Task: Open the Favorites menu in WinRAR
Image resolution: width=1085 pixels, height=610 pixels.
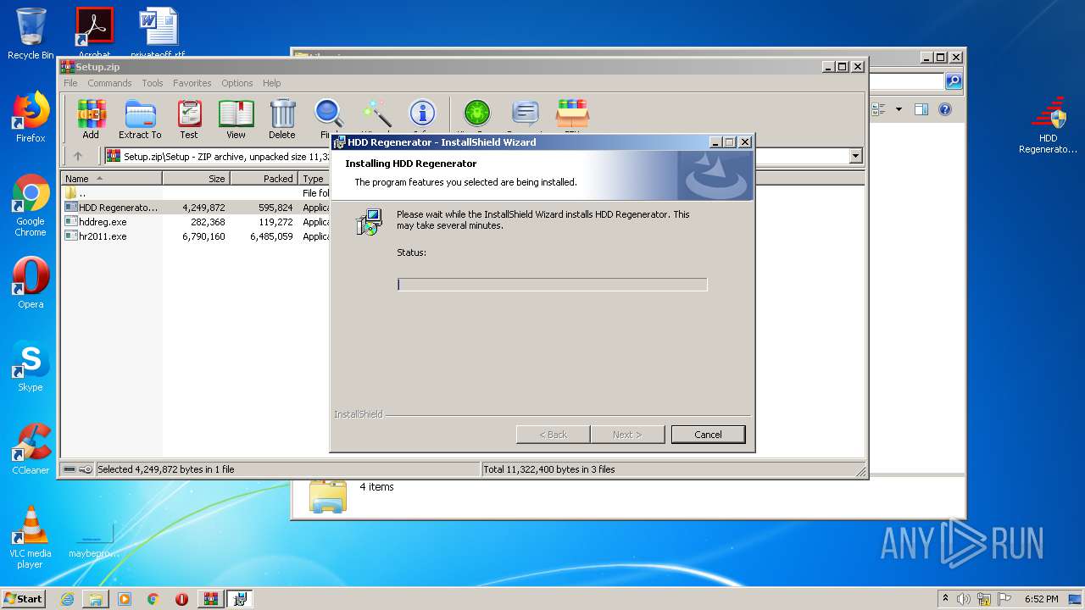Action: point(192,83)
